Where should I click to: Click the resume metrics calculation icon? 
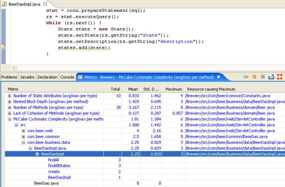click(246, 77)
